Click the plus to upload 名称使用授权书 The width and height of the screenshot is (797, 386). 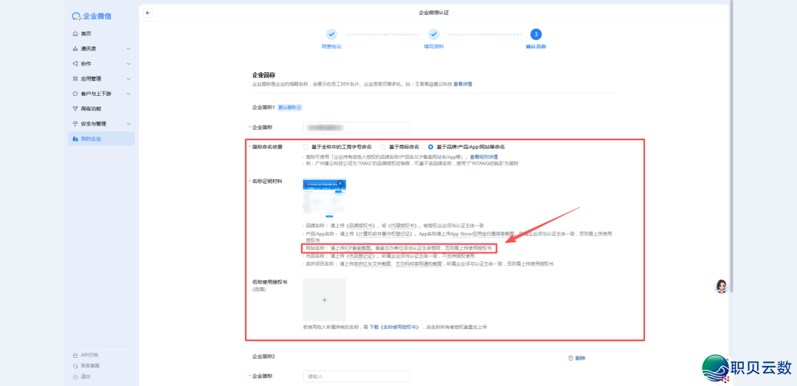[x=324, y=300]
